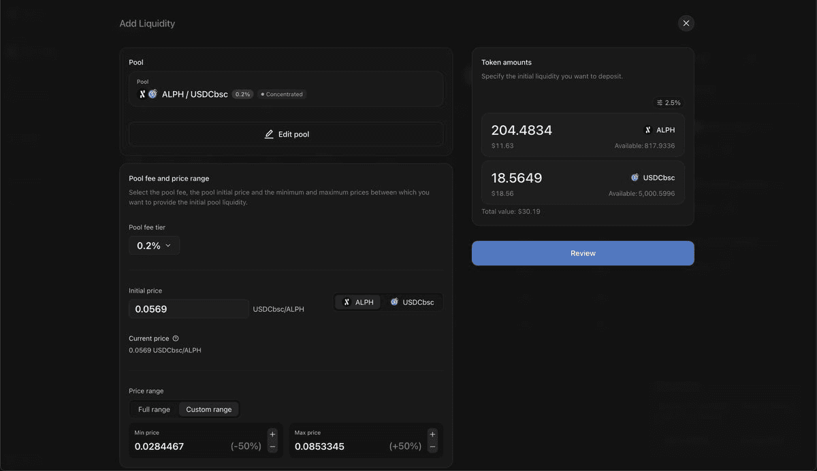Click the USDCbsc logo in the pool name
Viewport: 817px width, 471px height.
click(x=153, y=93)
